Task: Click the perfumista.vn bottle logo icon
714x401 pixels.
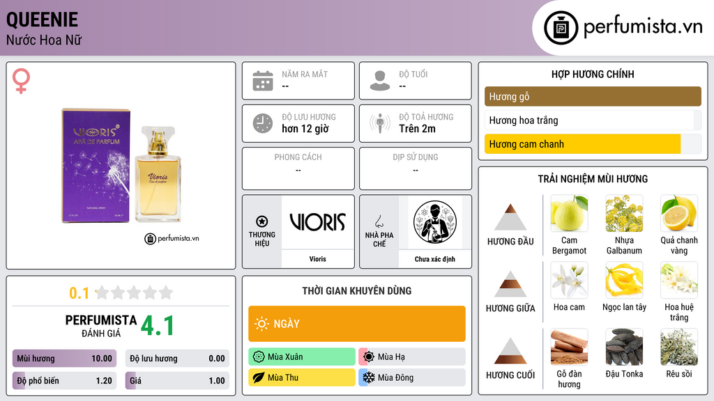Action: (x=561, y=28)
